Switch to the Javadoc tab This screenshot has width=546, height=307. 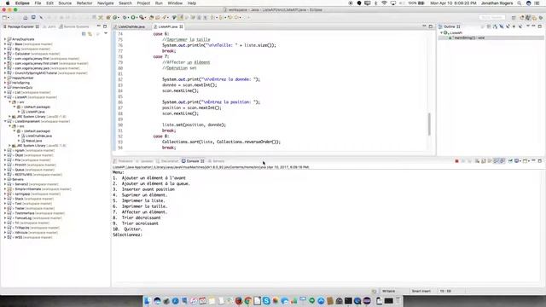click(x=144, y=161)
